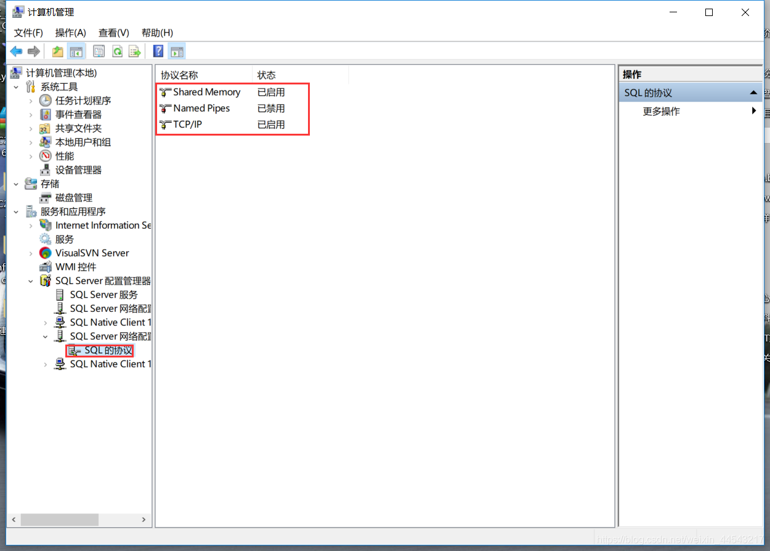Image resolution: width=770 pixels, height=551 pixels.
Task: Collapse the 系统工具 node
Action: (16, 87)
